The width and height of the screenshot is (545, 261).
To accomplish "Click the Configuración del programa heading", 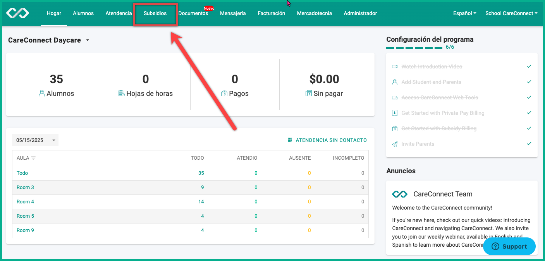I will pos(430,39).
